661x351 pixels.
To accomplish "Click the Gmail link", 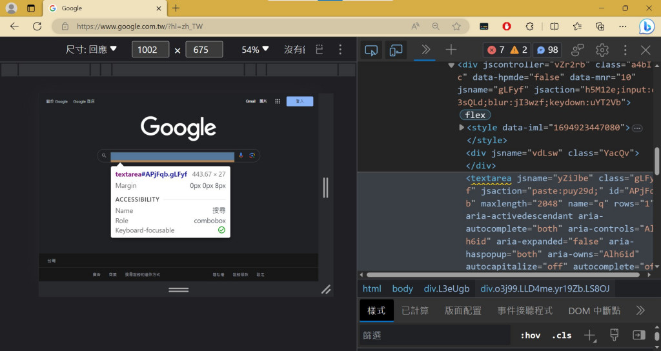I will pos(250,101).
